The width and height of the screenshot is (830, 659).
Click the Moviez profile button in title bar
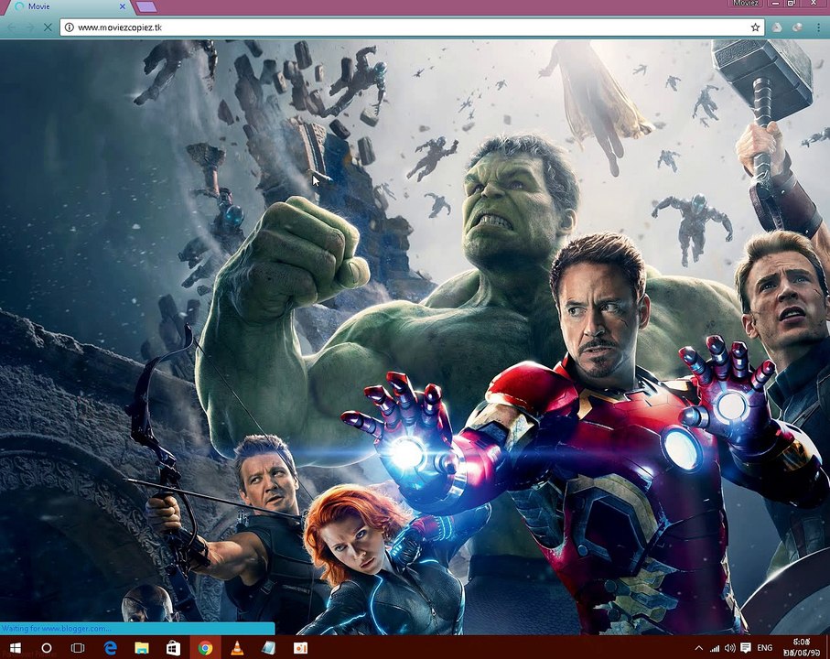pyautogui.click(x=746, y=3)
